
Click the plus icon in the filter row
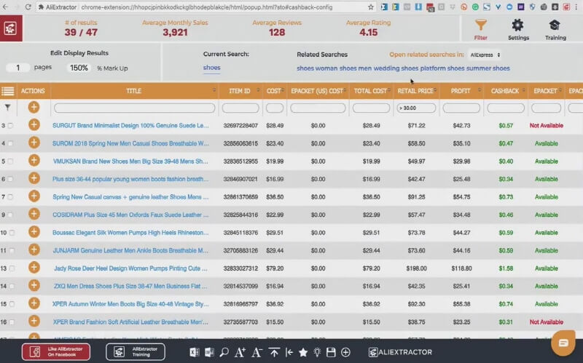pos(34,107)
